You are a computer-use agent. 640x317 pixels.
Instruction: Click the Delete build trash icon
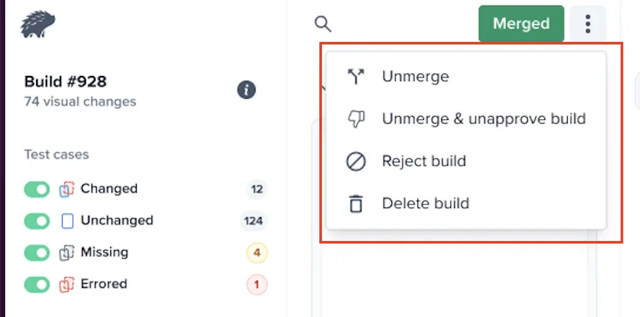point(355,204)
